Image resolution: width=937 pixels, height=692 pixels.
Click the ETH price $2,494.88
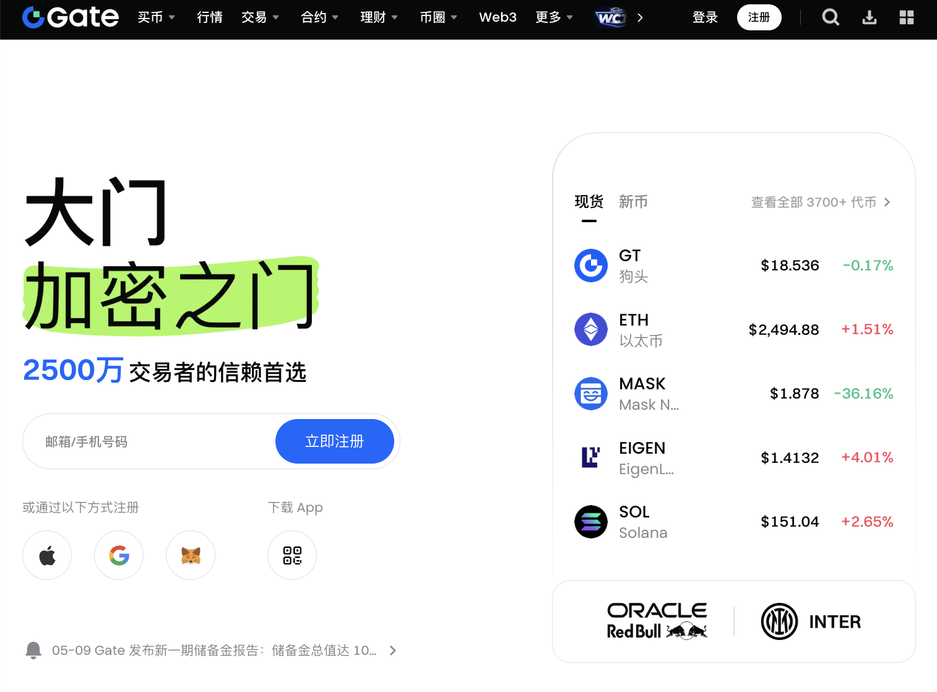tap(784, 329)
